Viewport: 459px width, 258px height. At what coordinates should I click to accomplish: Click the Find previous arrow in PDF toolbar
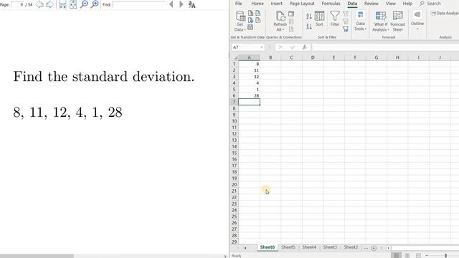(x=171, y=4)
